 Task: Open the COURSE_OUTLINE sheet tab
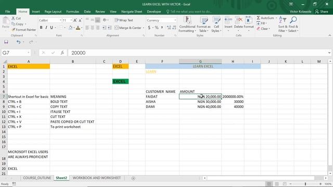point(37,178)
